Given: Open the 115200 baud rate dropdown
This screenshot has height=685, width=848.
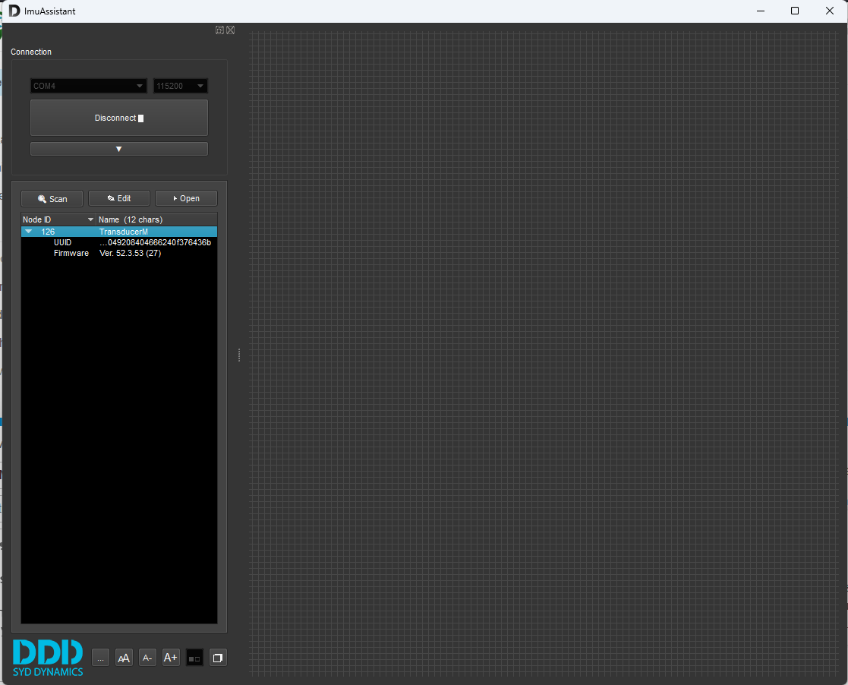Looking at the screenshot, I should point(181,86).
